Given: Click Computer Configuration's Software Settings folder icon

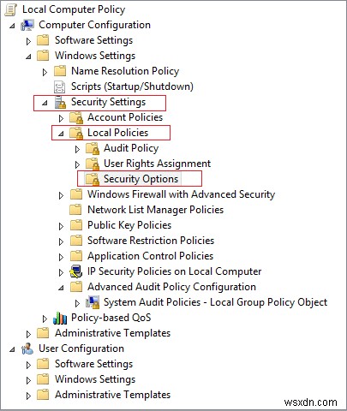Looking at the screenshot, I should click(x=43, y=40).
